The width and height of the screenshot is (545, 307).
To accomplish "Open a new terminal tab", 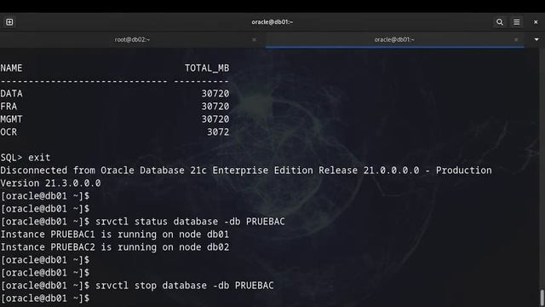I will [x=9, y=22].
